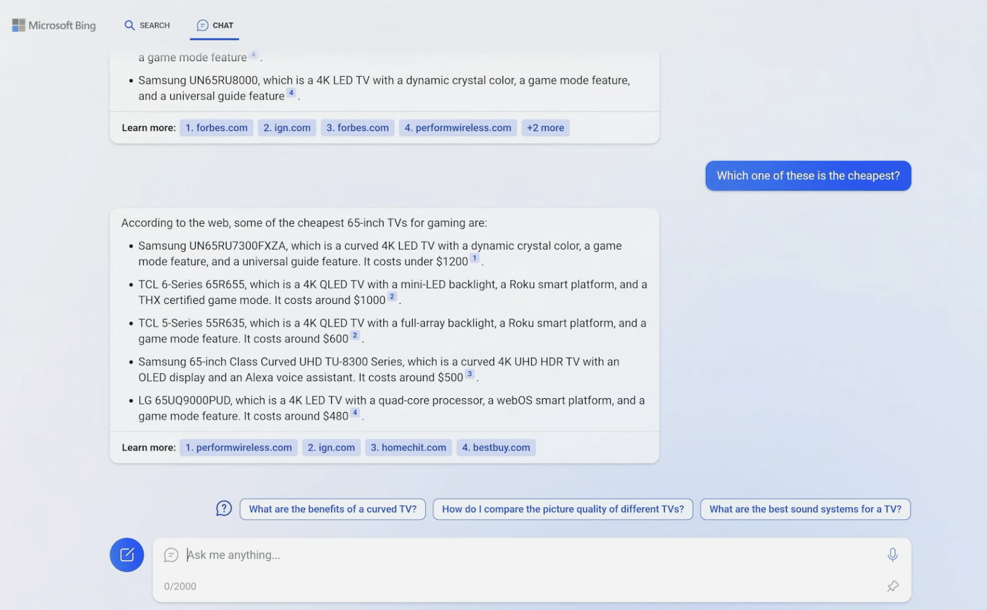Screen dimensions: 987x610
Task: Click the search magnifier icon
Action: pos(129,25)
